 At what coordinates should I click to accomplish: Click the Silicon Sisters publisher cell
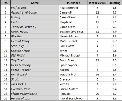pos(73,89)
